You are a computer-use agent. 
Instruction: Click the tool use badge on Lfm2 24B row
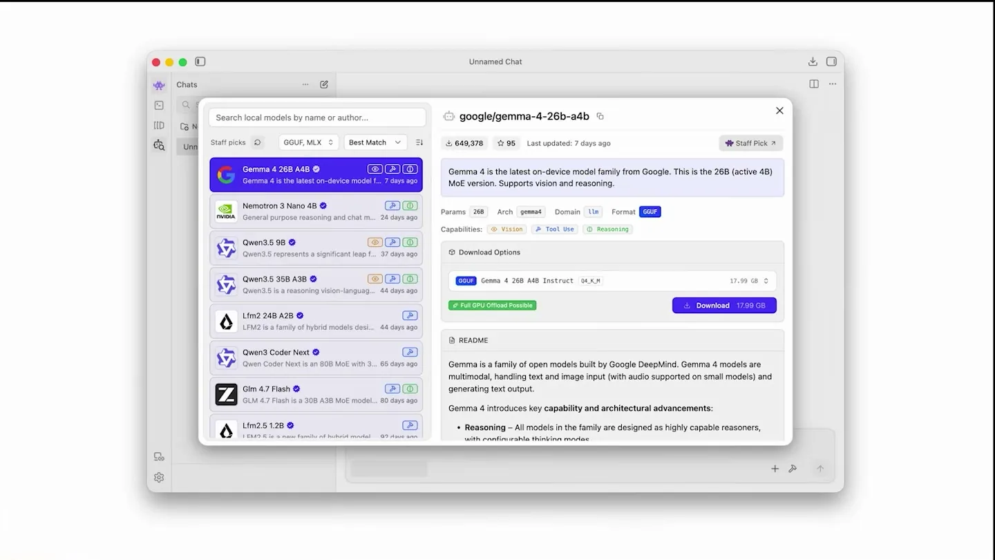pos(410,315)
